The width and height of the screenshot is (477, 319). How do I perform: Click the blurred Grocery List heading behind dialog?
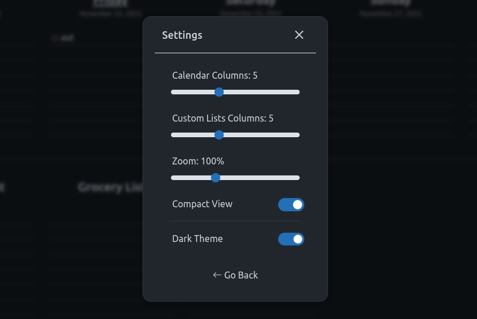110,187
